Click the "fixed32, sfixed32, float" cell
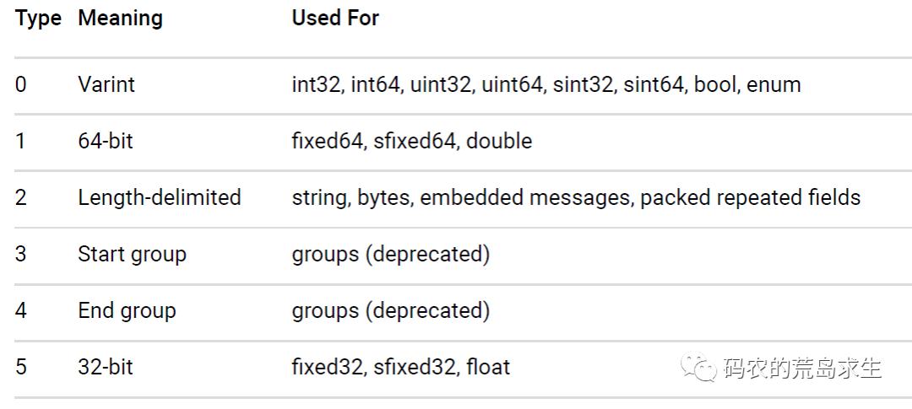Screen dimensions: 912x409 coord(401,367)
